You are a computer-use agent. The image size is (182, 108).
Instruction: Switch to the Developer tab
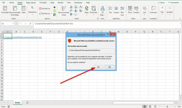click(78, 3)
